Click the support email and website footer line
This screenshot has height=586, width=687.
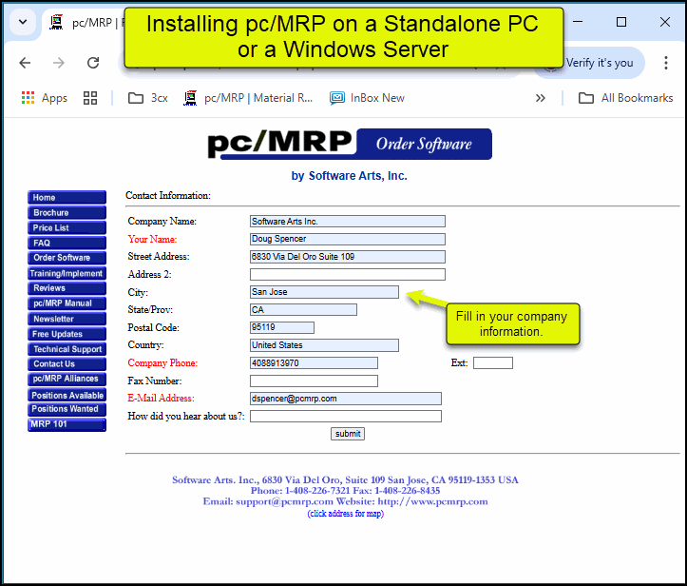pyautogui.click(x=345, y=501)
